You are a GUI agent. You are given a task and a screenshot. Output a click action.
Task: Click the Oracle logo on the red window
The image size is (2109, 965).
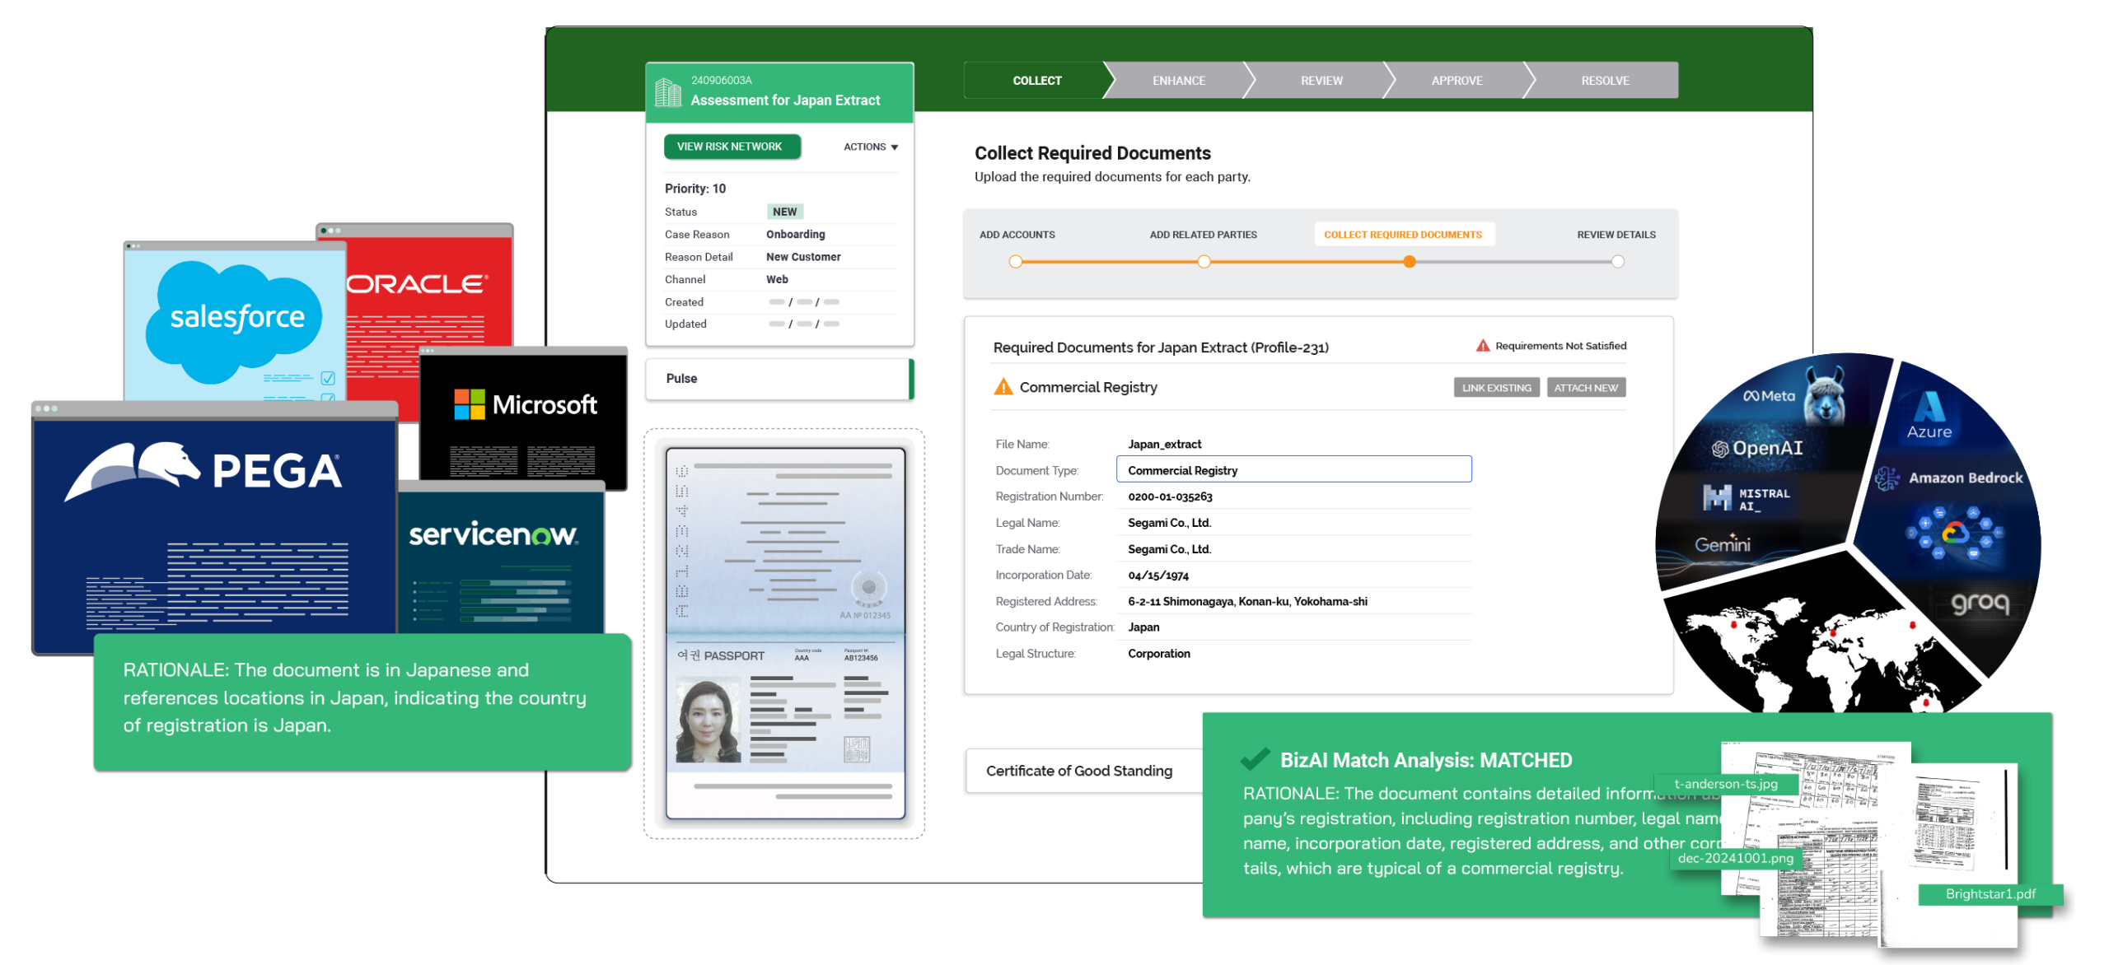coord(417,284)
